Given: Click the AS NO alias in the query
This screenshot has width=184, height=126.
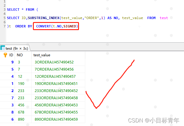Looking at the screenshot, I should tap(113, 18).
